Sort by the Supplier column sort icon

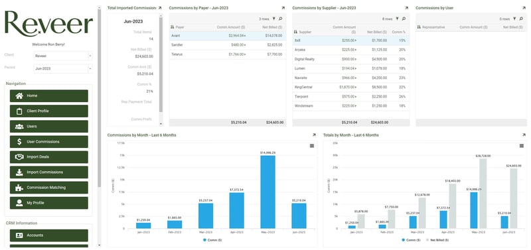point(295,32)
